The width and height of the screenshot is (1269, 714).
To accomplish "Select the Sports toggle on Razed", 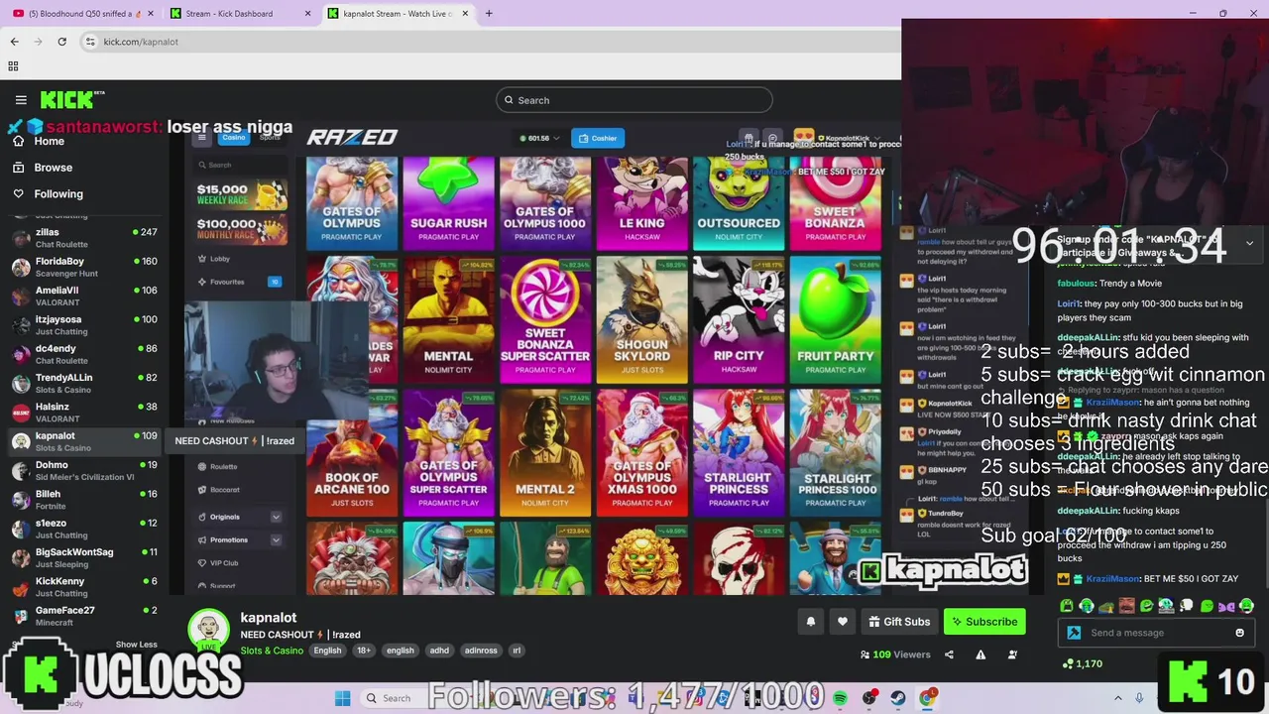I will [270, 138].
